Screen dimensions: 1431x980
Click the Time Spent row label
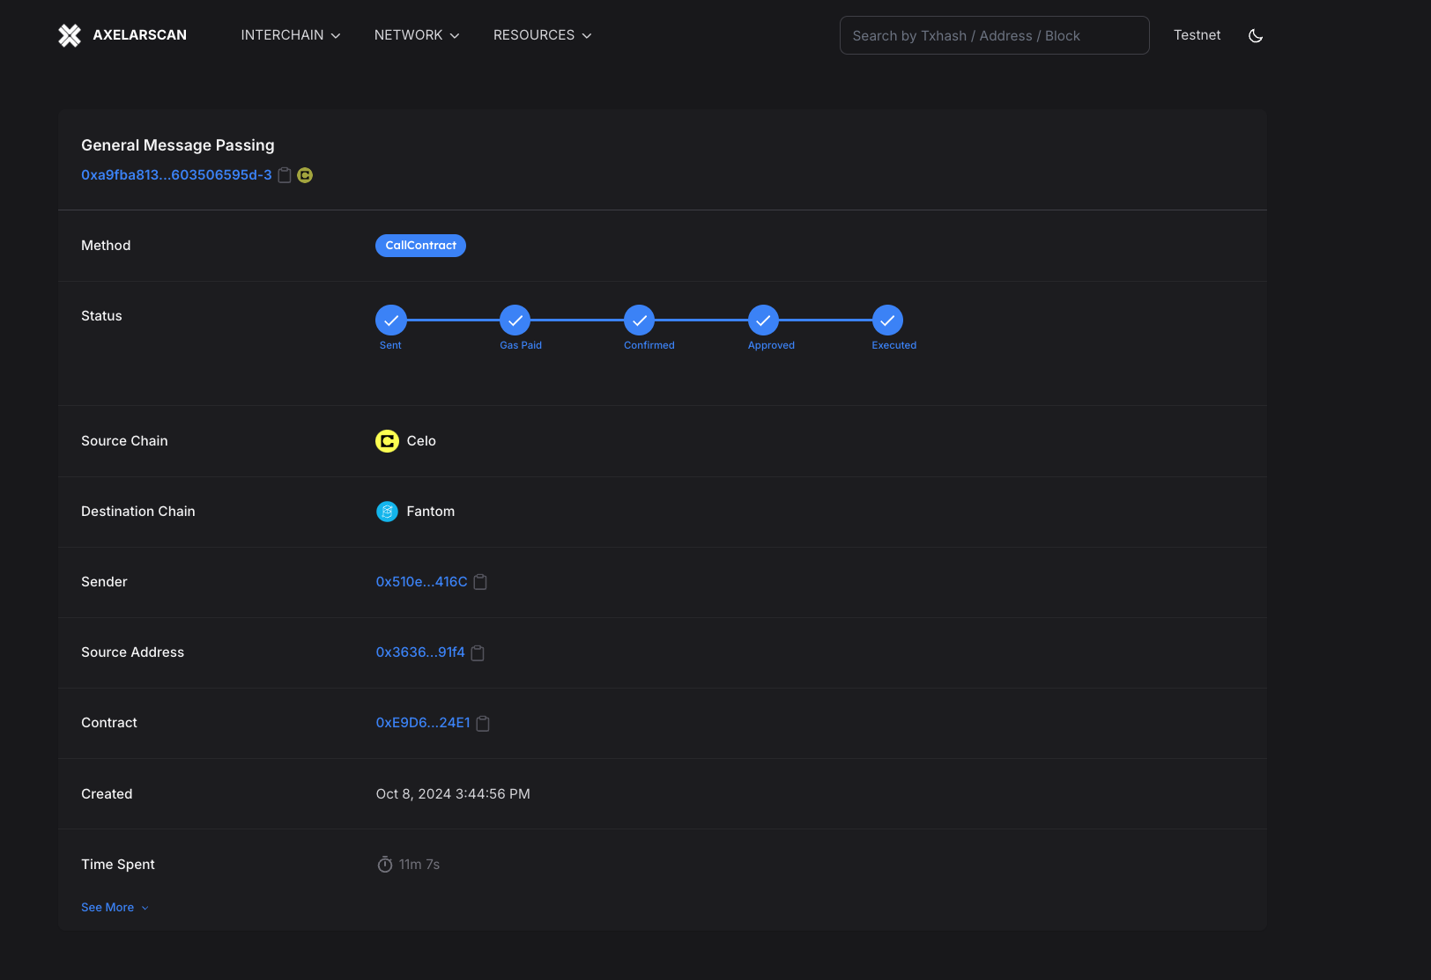[x=118, y=865]
